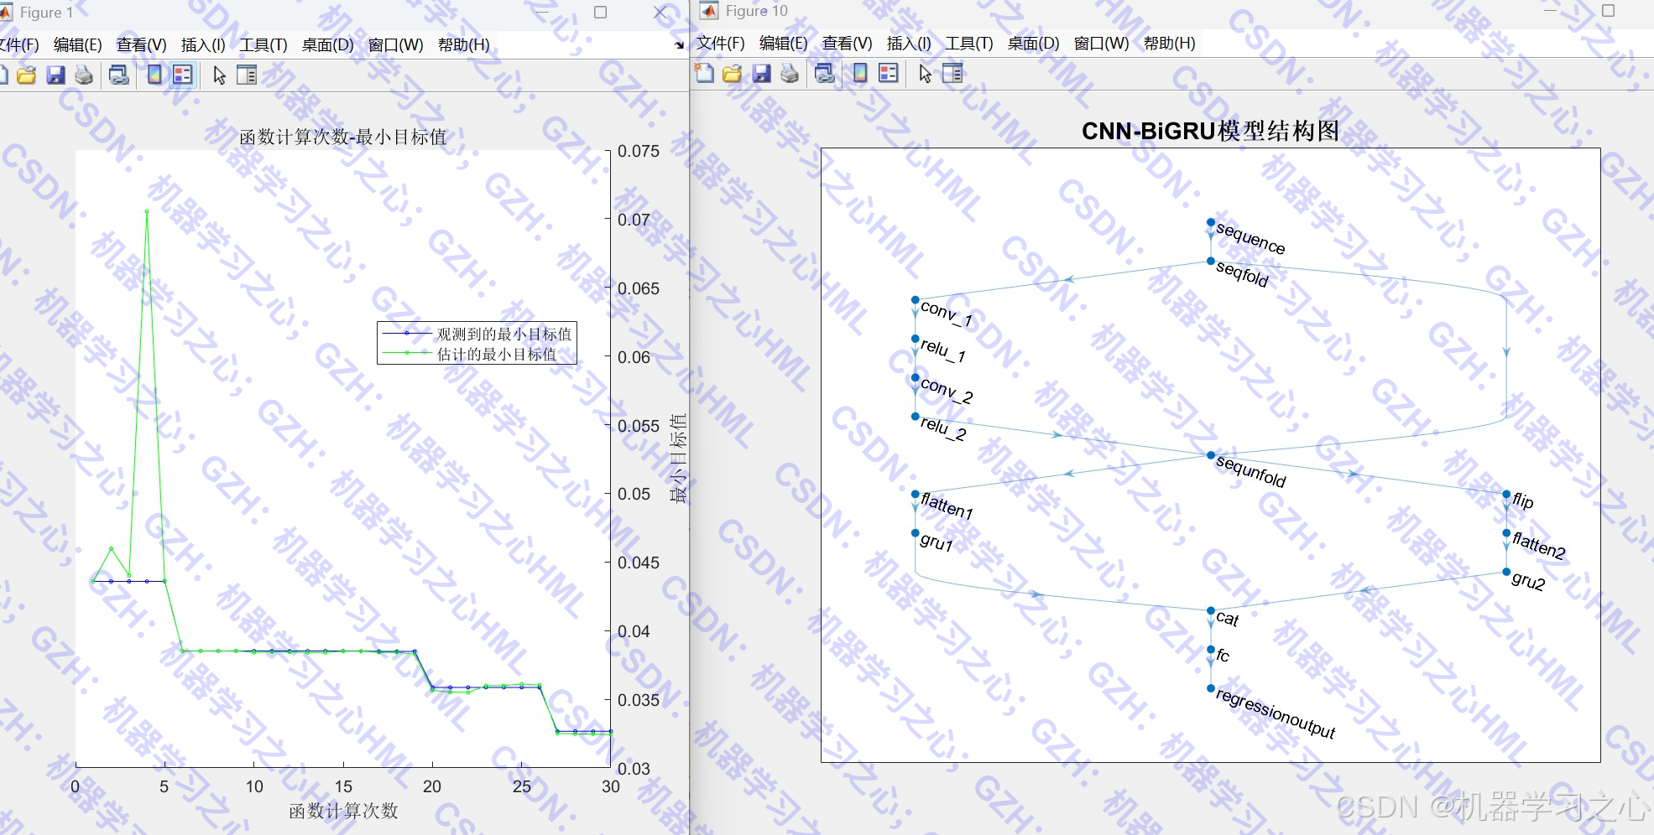This screenshot has width=1654, height=835.
Task: Select the conv_2 node in the graph
Action: (x=916, y=377)
